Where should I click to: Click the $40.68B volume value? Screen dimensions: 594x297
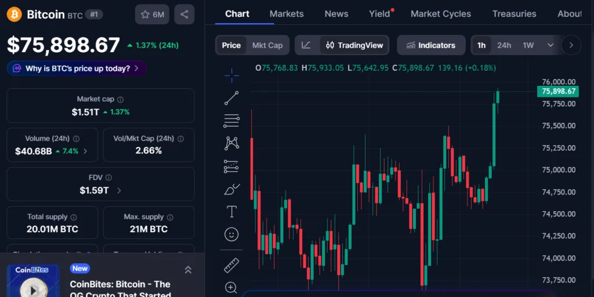click(x=33, y=151)
